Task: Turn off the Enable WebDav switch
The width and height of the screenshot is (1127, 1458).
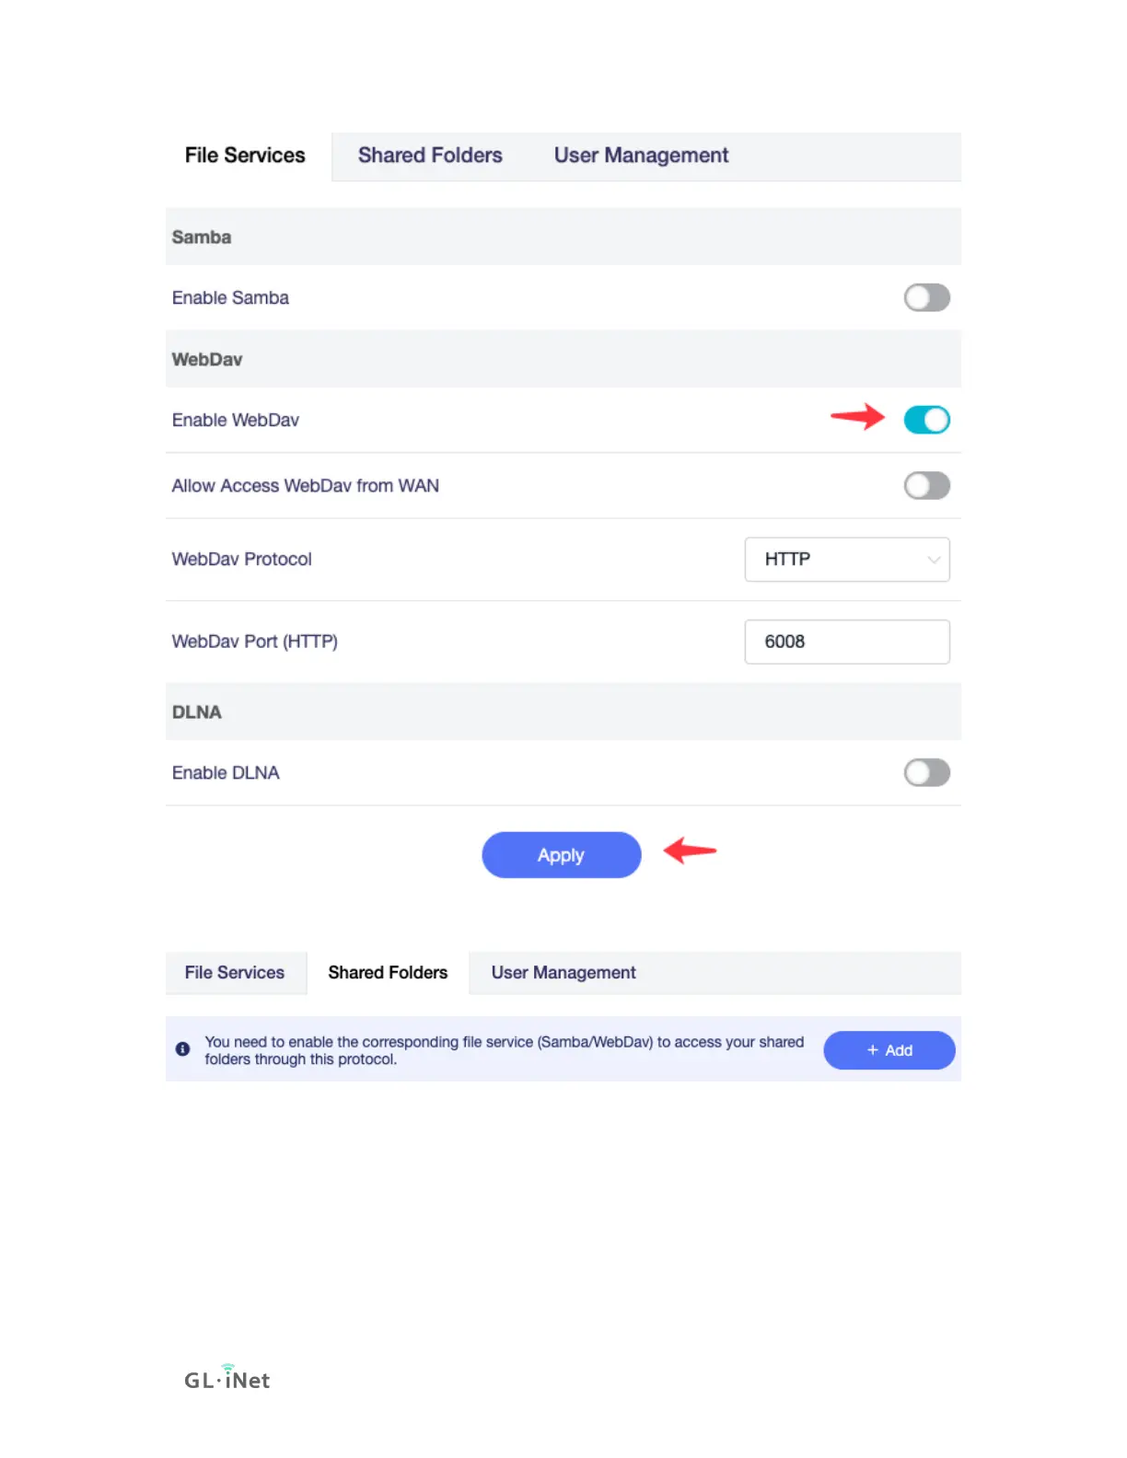Action: [926, 420]
